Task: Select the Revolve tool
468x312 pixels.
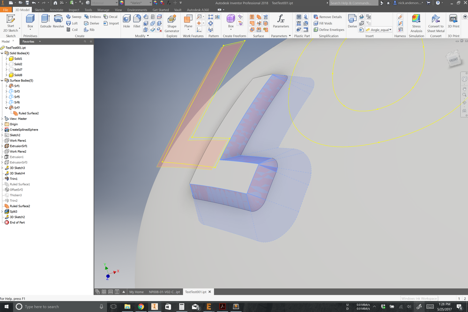Action: 58,21
